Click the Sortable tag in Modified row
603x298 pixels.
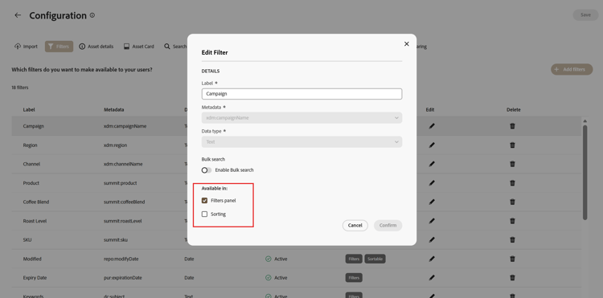pyautogui.click(x=375, y=259)
